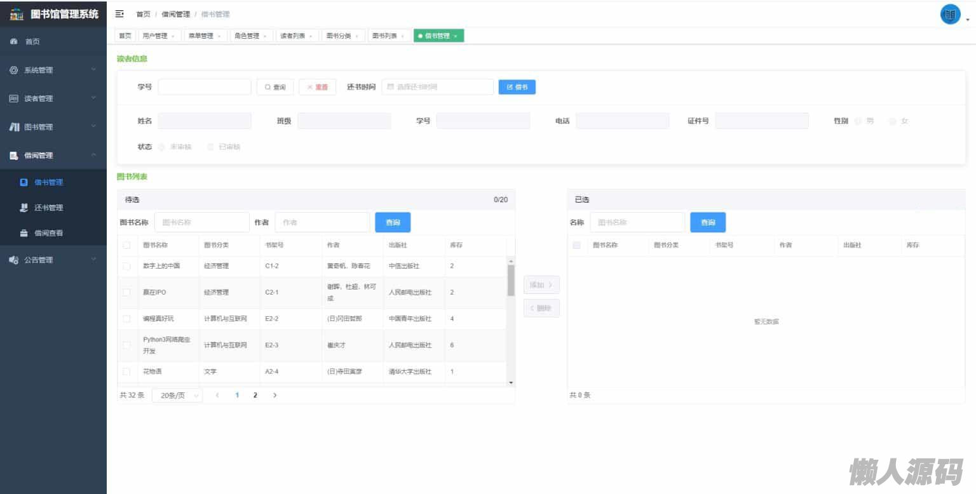Viewport: 976px width, 494px height.
Task: Open 还书管理 from the sidebar
Action: 48,208
